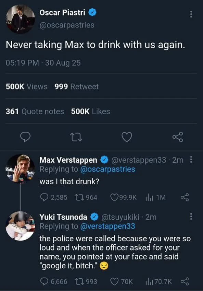This screenshot has width=203, height=291.
Task: View analytics on Max Verstappen's 1M views reply
Action: coord(156,197)
